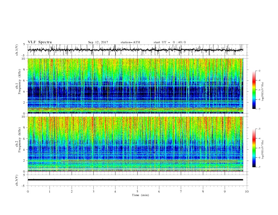
Task: Click the ch.2 "Frequency (kHz)" axis label
Action: [x=20, y=139]
